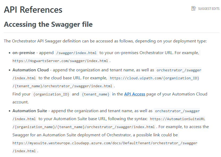The width and height of the screenshot is (221, 157).
Task: Click the bullet point before Automation Suite
Action: [10, 111]
